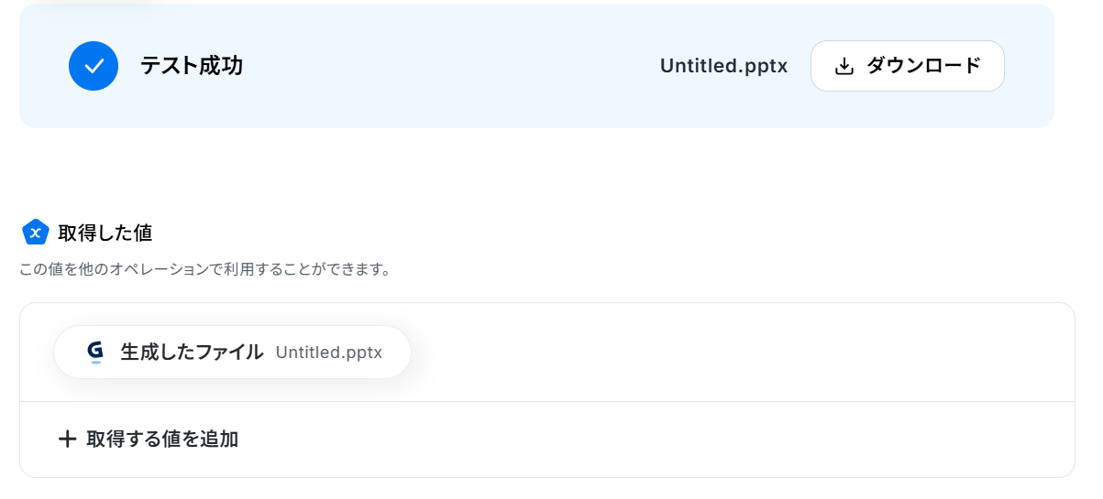
Task: Click the Untitled.pptx text inside the file chip
Action: coord(328,353)
